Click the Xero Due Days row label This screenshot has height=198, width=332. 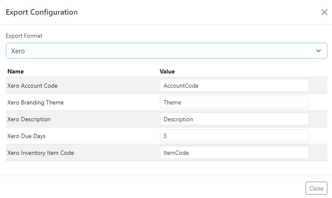coord(26,136)
